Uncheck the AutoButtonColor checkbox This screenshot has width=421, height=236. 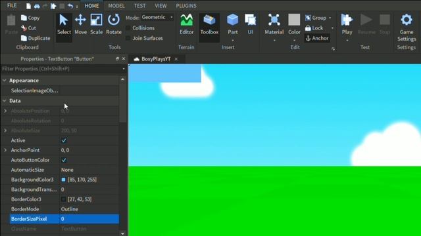coord(64,160)
